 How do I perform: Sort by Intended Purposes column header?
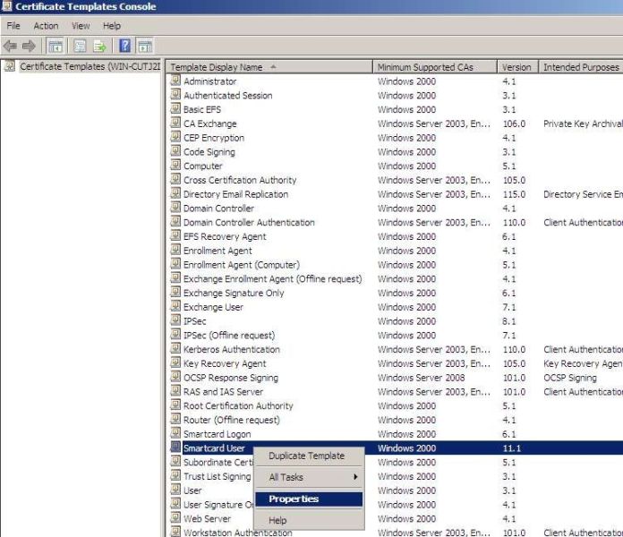[x=581, y=67]
